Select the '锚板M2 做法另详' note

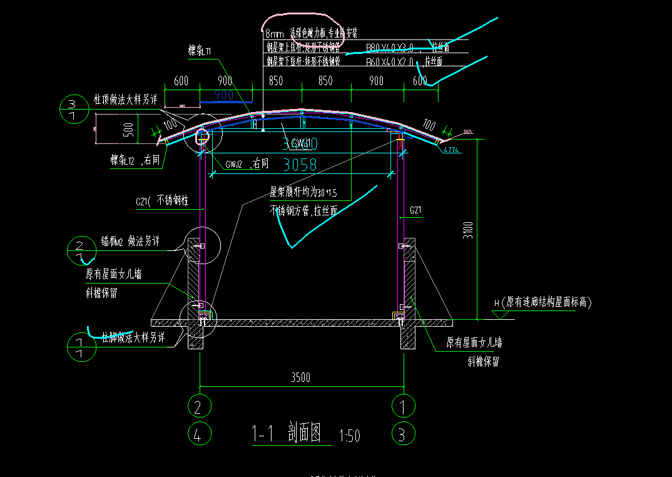(130, 241)
